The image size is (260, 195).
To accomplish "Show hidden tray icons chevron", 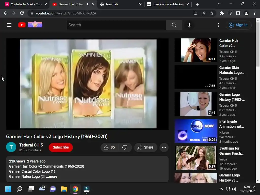I will tap(221, 189).
